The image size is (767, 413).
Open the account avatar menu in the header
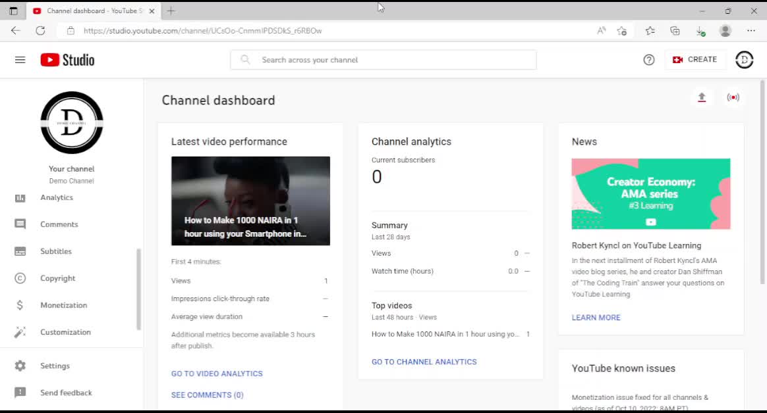[744, 60]
